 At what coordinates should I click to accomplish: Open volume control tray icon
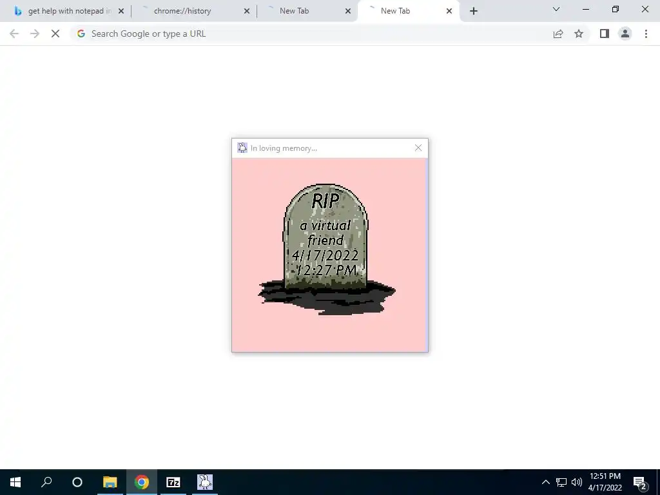click(x=577, y=482)
